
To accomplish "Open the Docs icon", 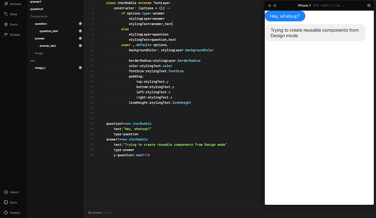I will point(6,203).
